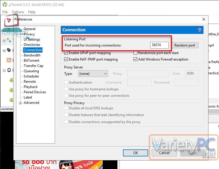This screenshot has width=219, height=169.
Task: Select Advanced in the preferences tree
Action: (x=31, y=103)
